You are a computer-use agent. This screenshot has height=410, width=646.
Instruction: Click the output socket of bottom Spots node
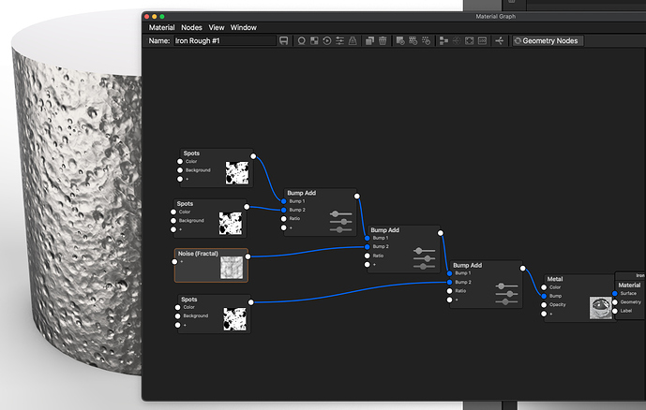pyautogui.click(x=251, y=302)
